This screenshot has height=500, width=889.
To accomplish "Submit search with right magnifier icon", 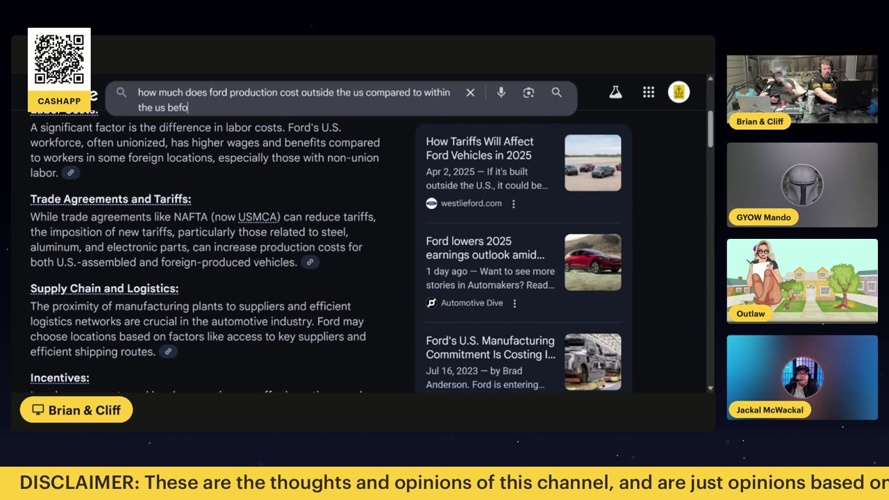I will pos(556,92).
